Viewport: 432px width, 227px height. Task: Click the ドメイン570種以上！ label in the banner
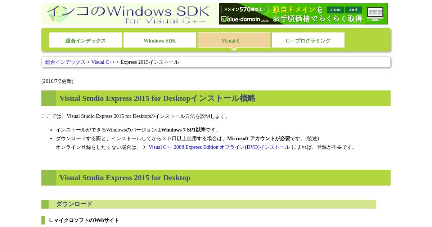[x=245, y=9]
